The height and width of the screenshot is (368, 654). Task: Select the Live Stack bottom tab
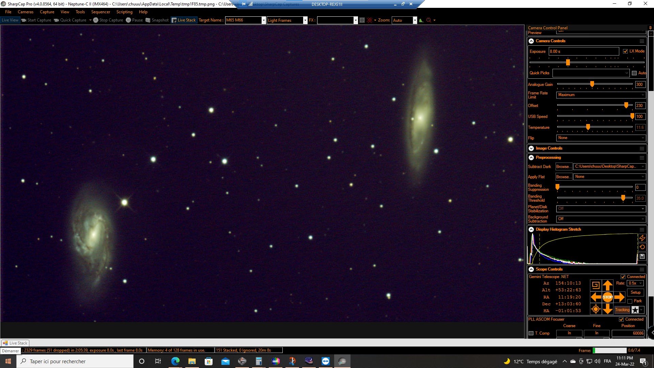point(15,343)
